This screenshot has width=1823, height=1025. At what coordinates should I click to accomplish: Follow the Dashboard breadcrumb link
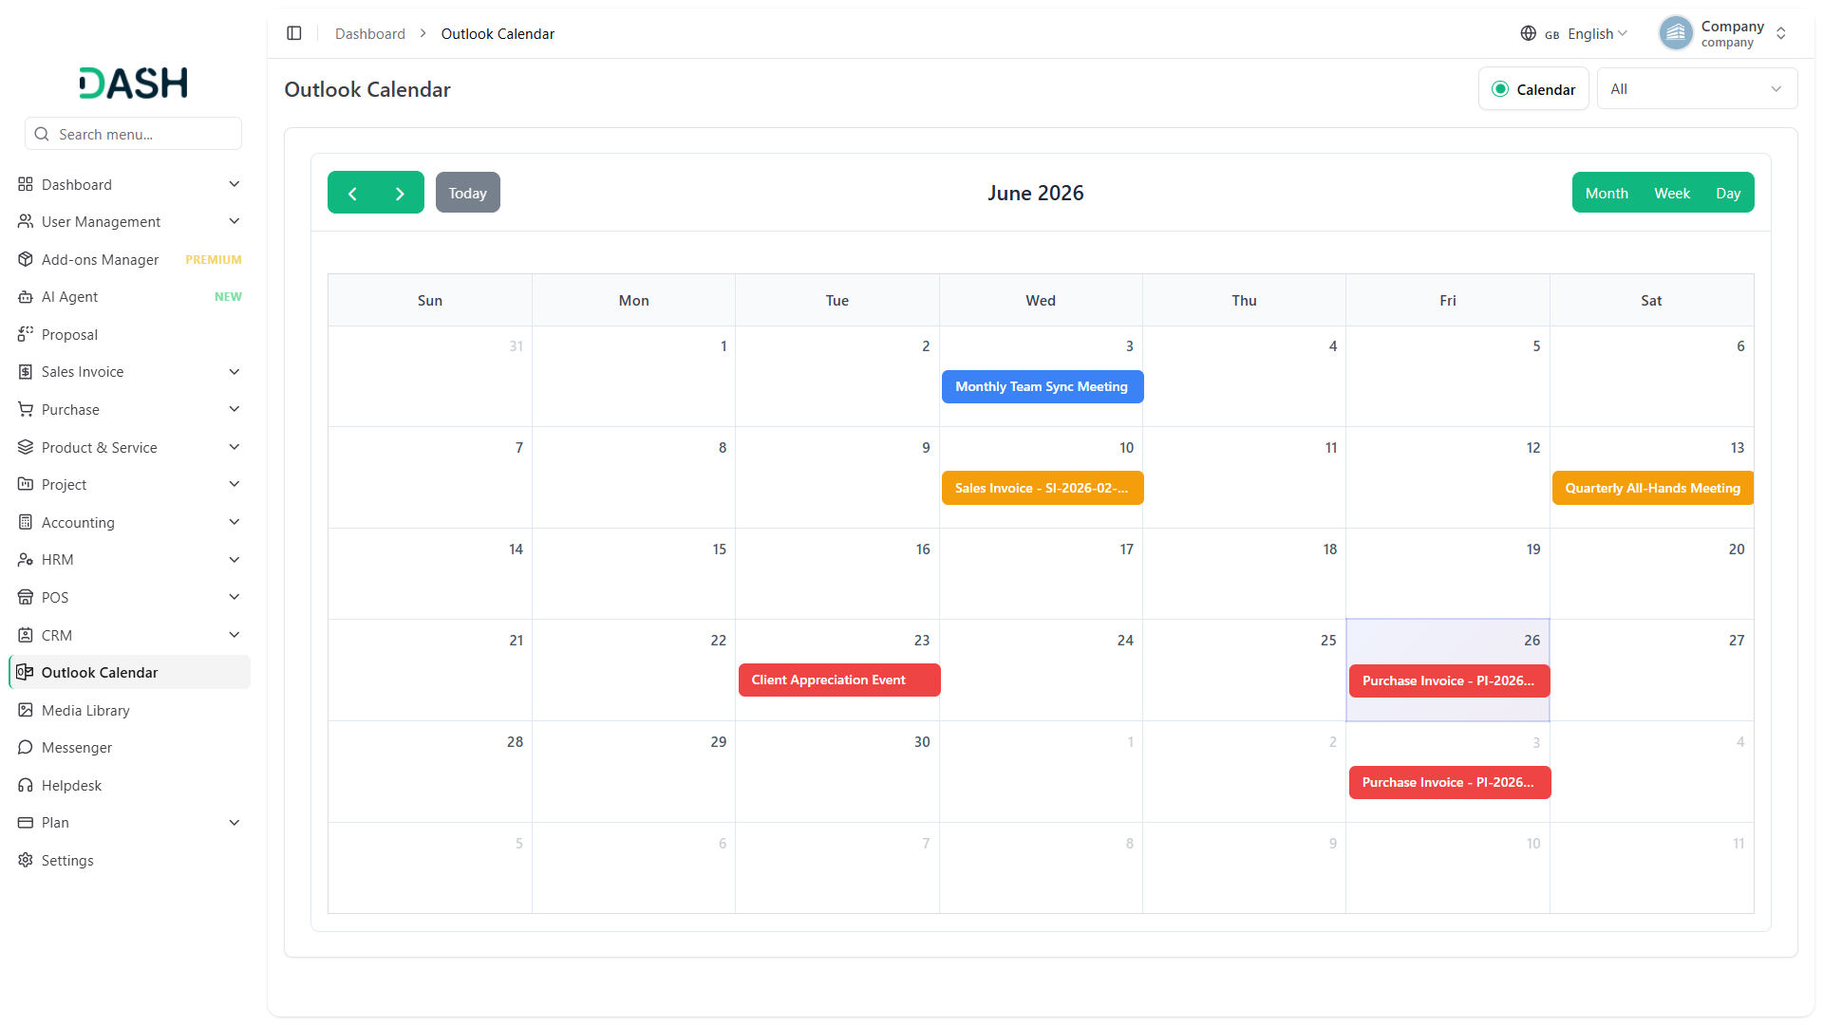[x=370, y=33]
